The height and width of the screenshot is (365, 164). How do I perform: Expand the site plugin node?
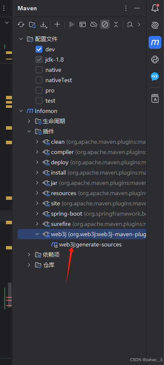[x=37, y=203]
